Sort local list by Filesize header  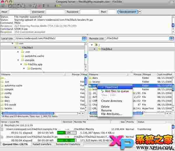point(73,74)
